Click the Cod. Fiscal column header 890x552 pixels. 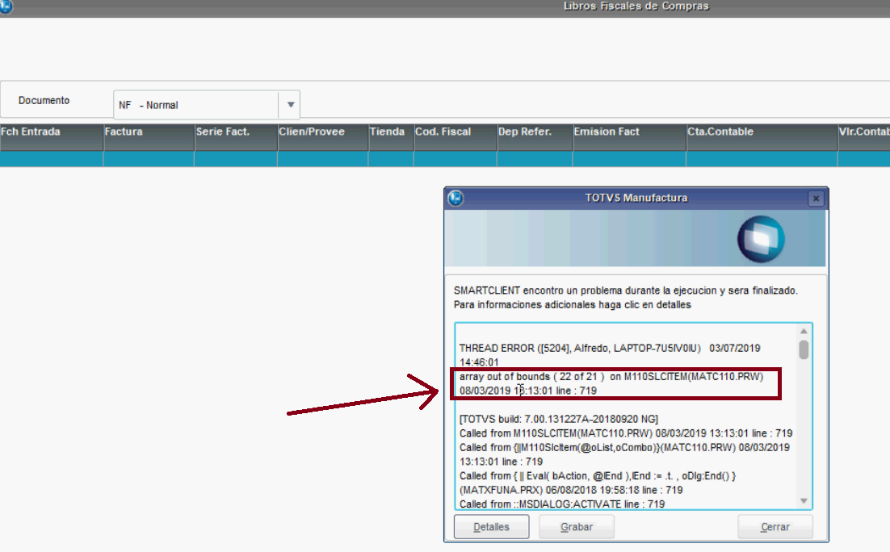455,137
